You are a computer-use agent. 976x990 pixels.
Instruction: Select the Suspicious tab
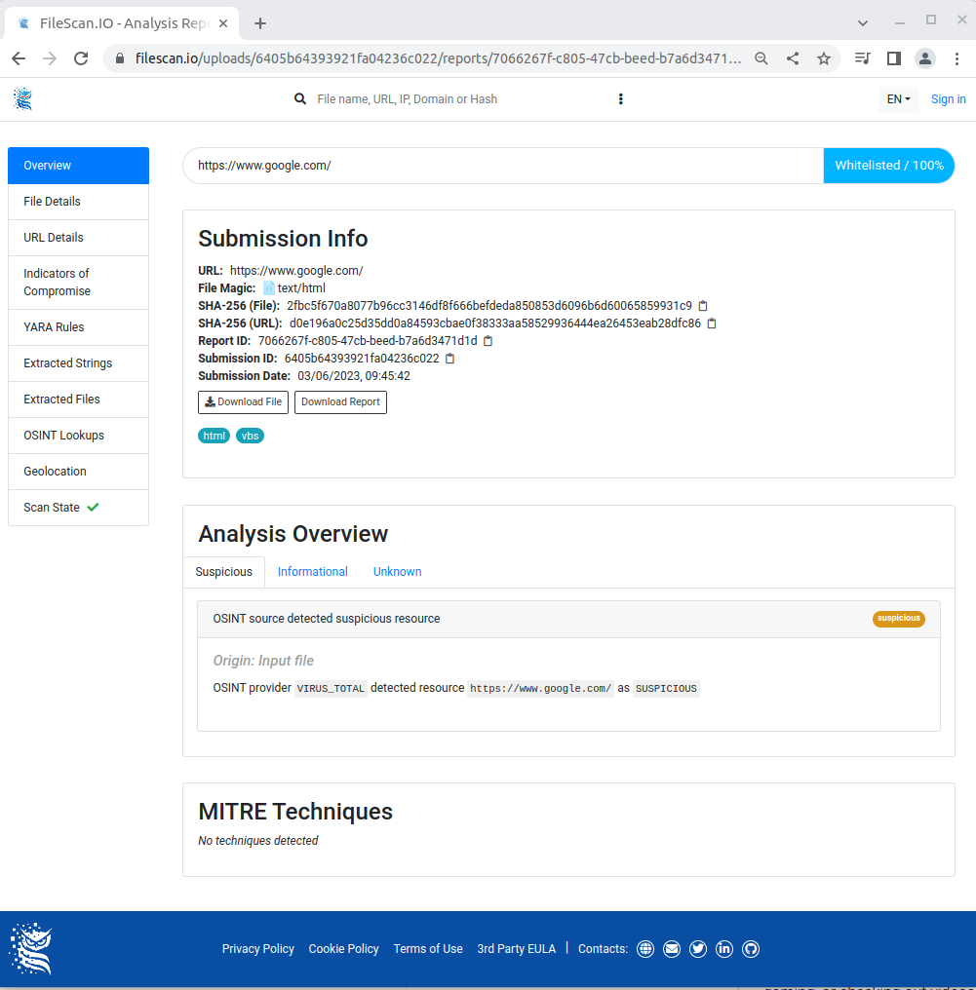(223, 572)
